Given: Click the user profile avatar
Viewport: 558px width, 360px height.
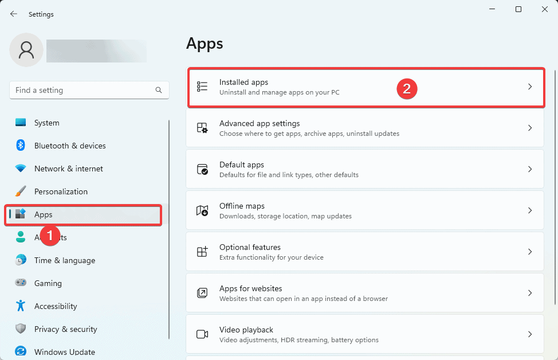Looking at the screenshot, I should [x=26, y=50].
